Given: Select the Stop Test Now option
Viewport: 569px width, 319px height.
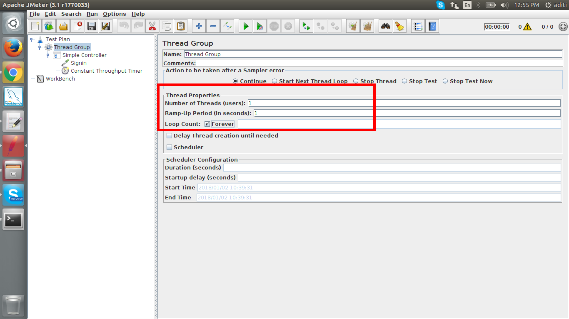Looking at the screenshot, I should (445, 81).
